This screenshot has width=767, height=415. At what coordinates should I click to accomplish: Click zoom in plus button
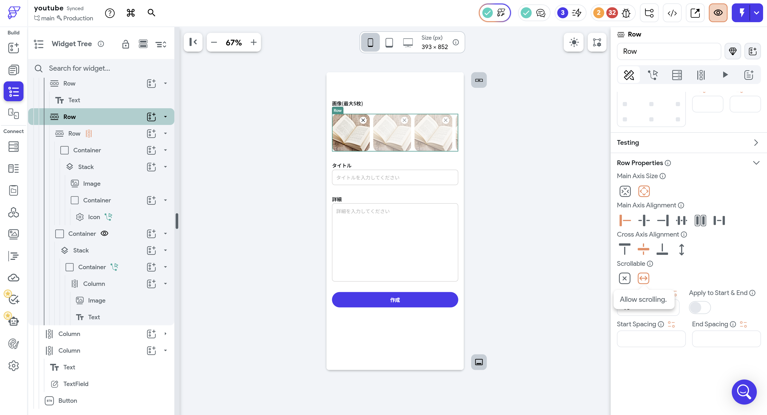click(253, 42)
